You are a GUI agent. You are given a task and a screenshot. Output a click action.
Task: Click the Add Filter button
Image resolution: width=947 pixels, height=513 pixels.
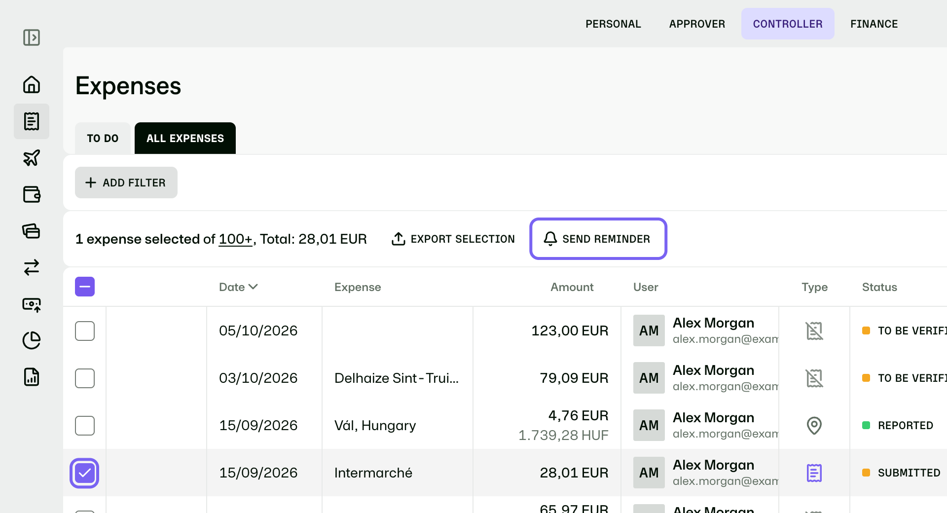[126, 183]
